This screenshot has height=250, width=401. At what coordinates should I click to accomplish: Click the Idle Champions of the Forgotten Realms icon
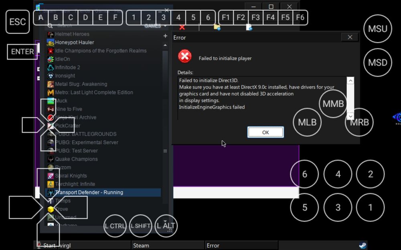tap(51, 51)
